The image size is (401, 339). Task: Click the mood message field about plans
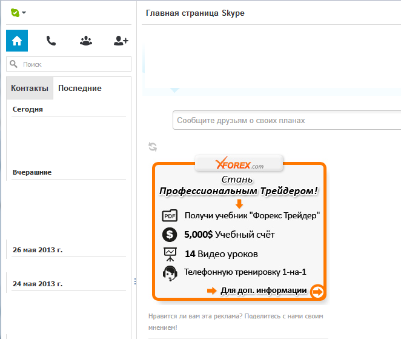pyautogui.click(x=287, y=120)
